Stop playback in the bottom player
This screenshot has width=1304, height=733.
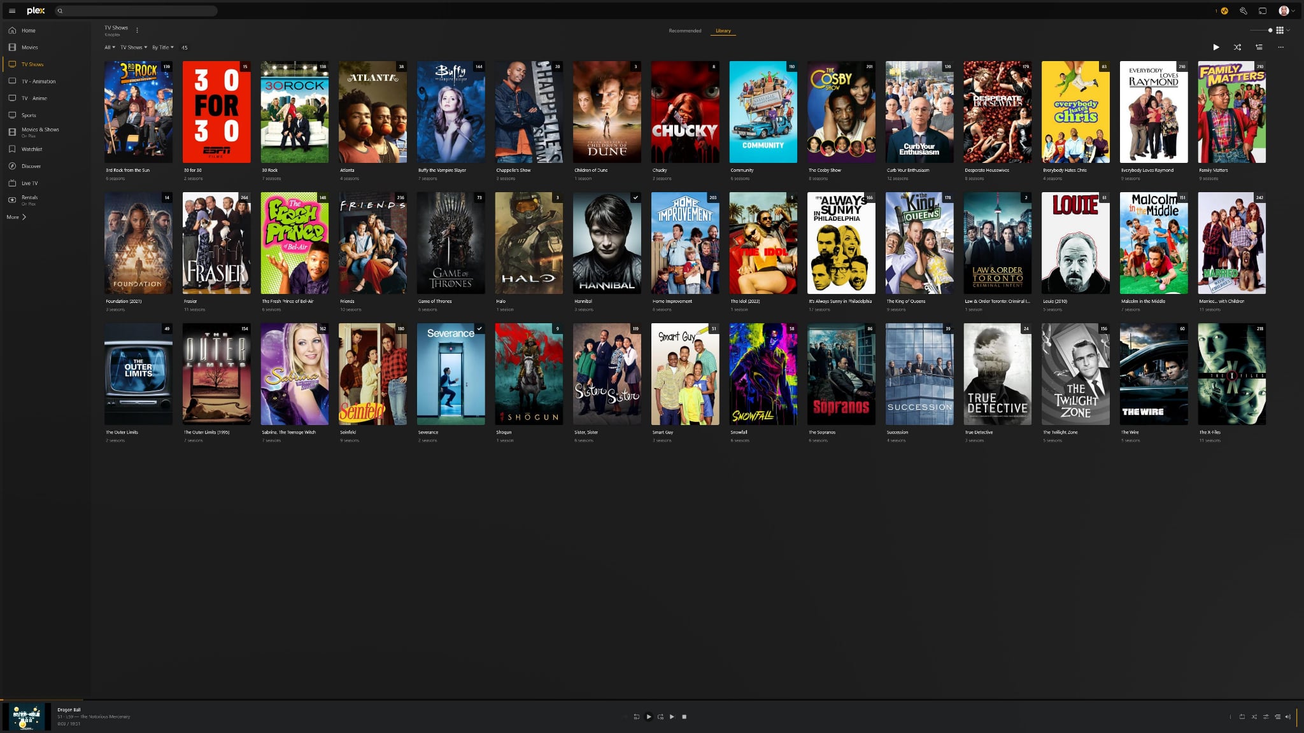[684, 716]
